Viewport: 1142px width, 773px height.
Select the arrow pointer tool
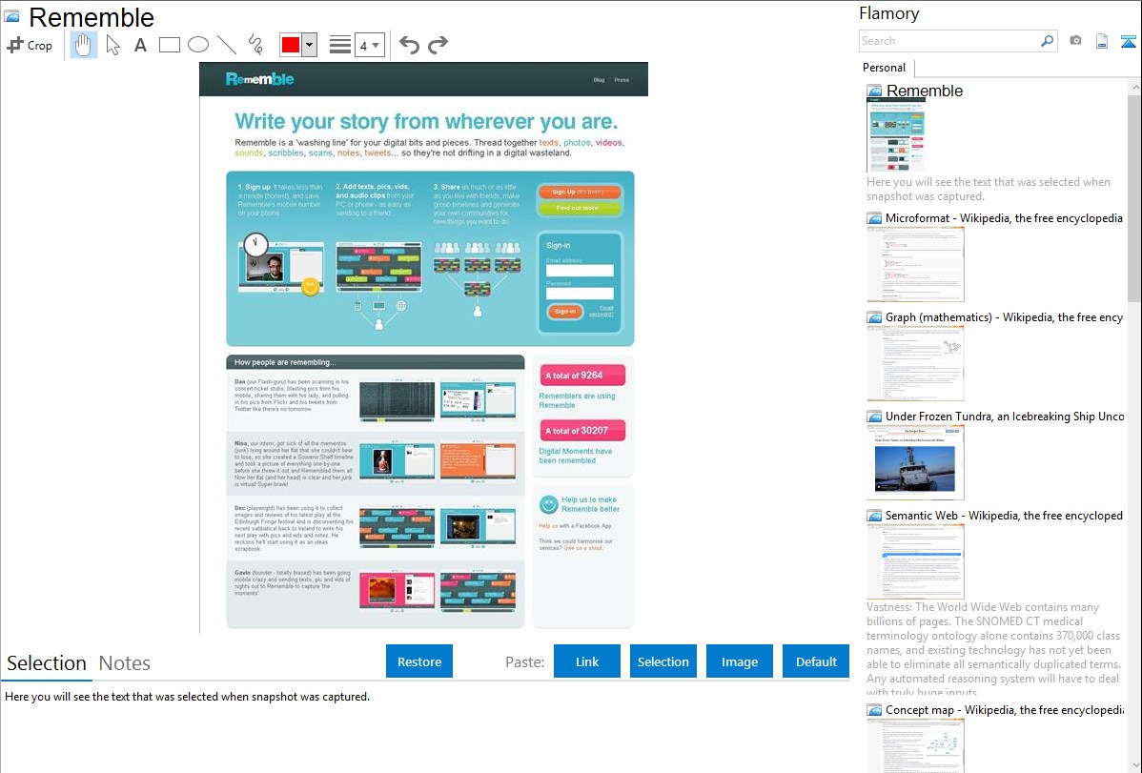(x=112, y=45)
